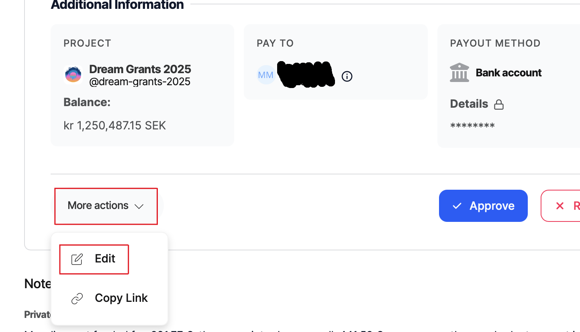Click the Dream Grants 2025 project avatar
Image resolution: width=580 pixels, height=332 pixels.
(x=73, y=75)
